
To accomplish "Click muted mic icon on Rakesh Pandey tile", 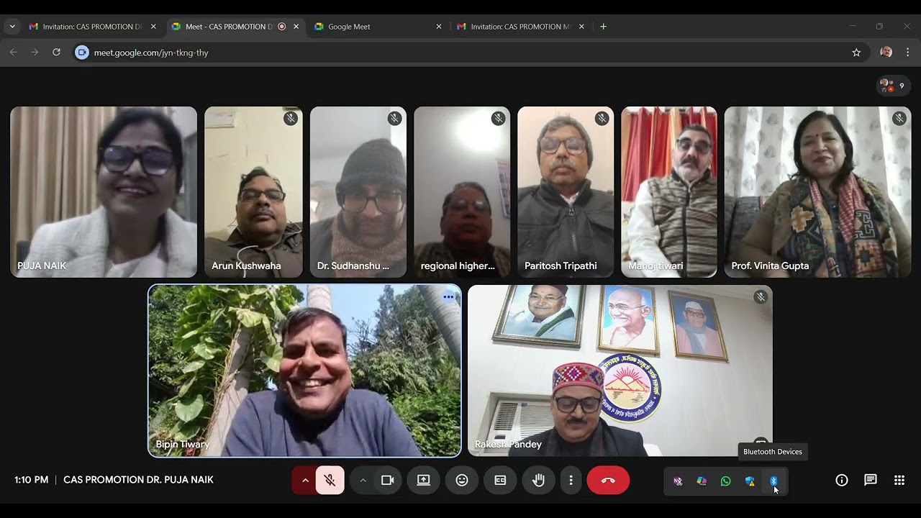I will click(761, 296).
